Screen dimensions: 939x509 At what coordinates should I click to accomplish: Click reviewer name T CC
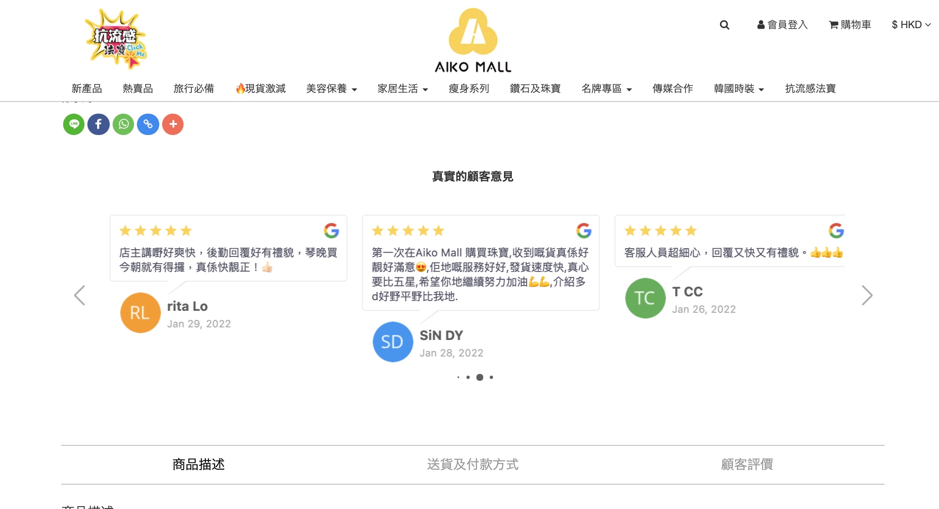pyautogui.click(x=687, y=292)
